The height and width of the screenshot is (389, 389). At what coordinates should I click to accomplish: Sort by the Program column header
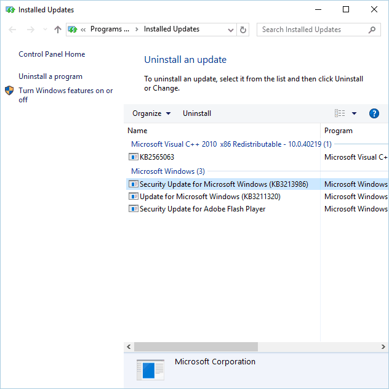click(355, 131)
